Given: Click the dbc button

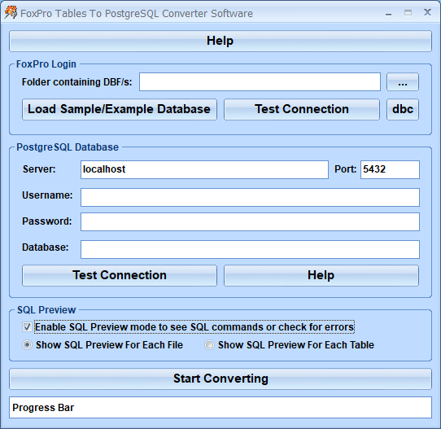Looking at the screenshot, I should point(403,109).
